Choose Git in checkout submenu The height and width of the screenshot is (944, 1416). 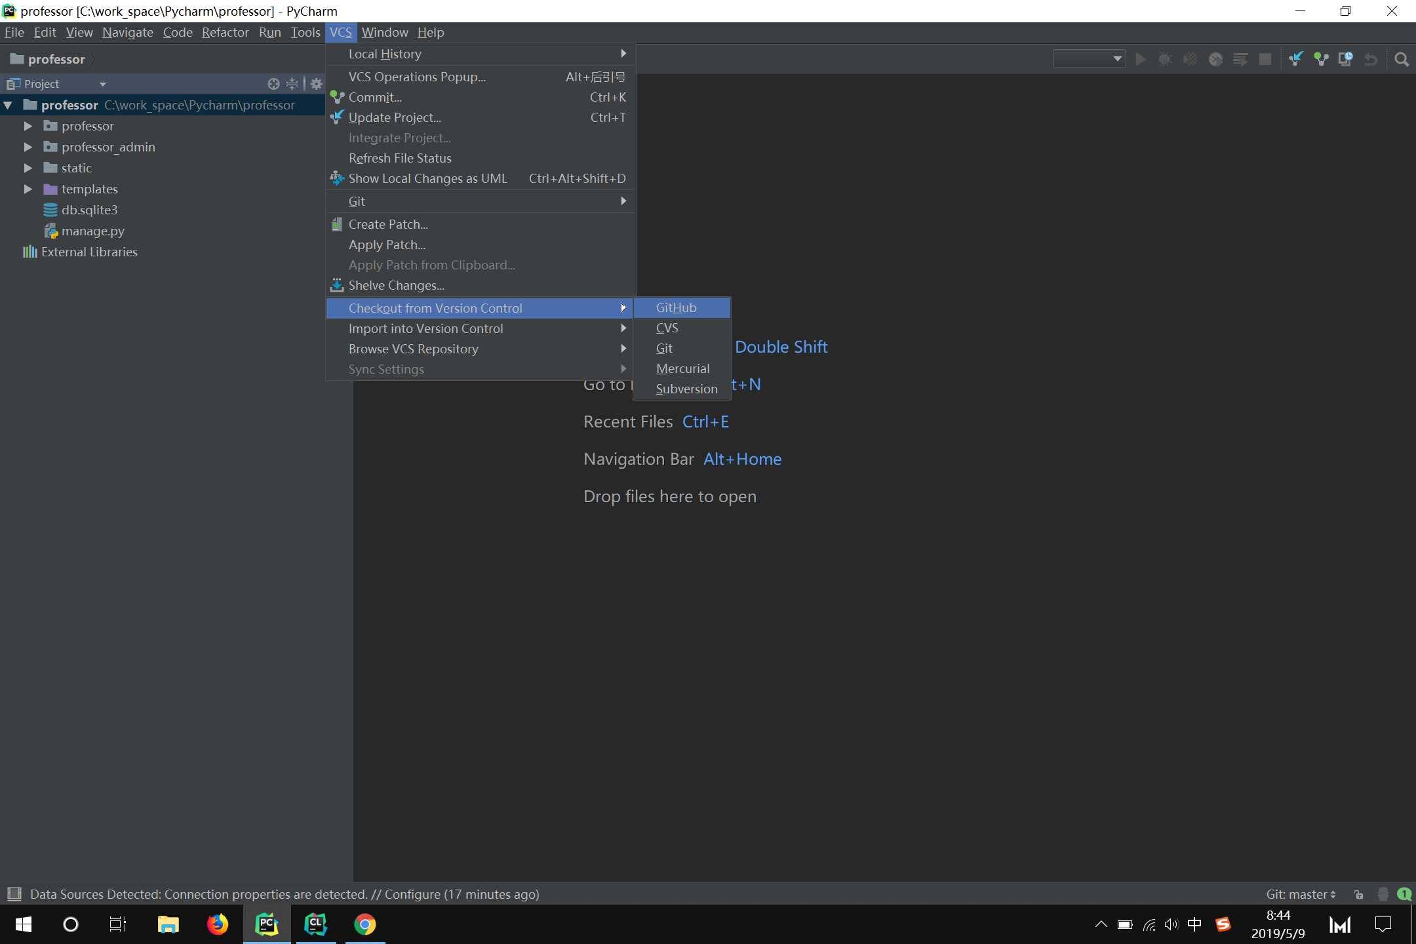682,348
